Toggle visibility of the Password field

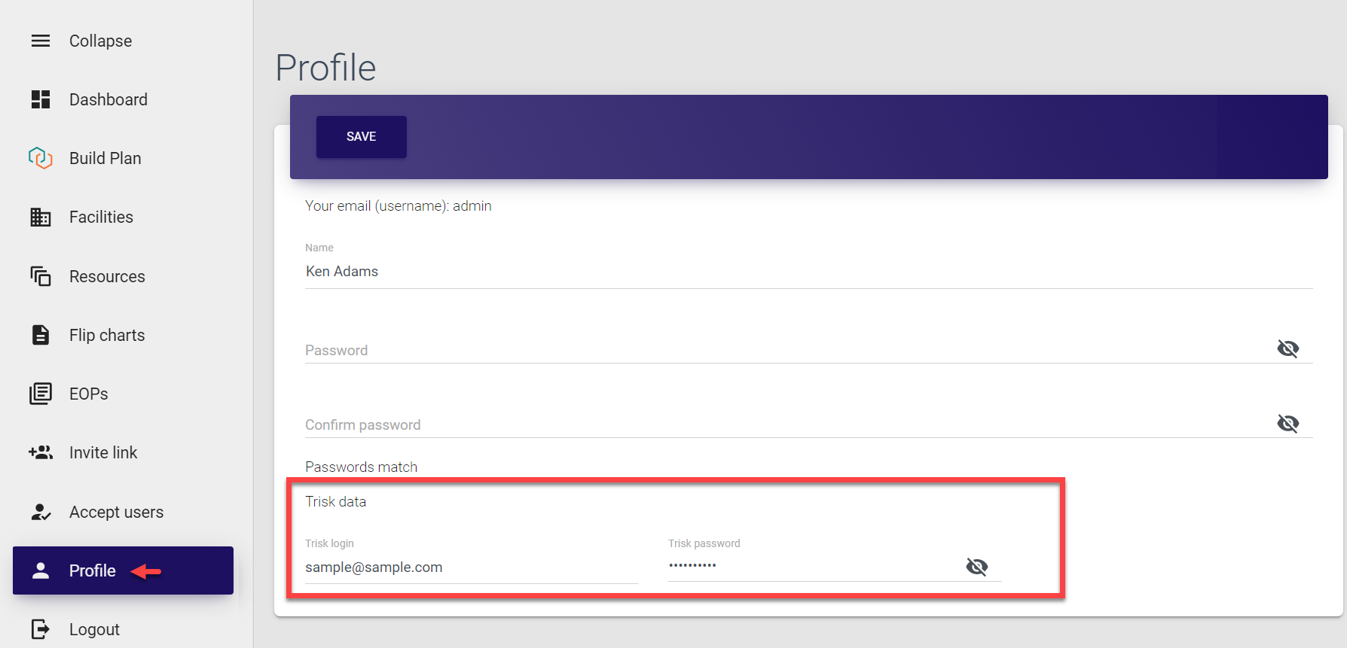1287,348
